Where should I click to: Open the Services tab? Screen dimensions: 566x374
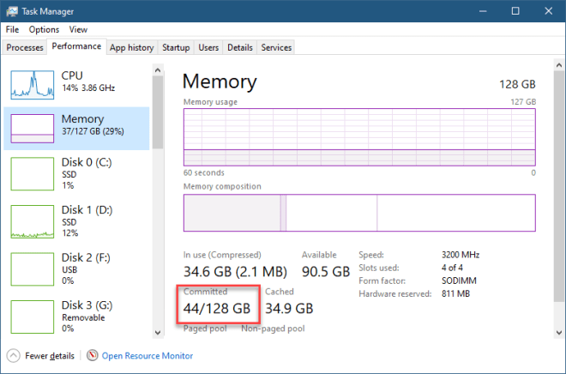coord(276,47)
